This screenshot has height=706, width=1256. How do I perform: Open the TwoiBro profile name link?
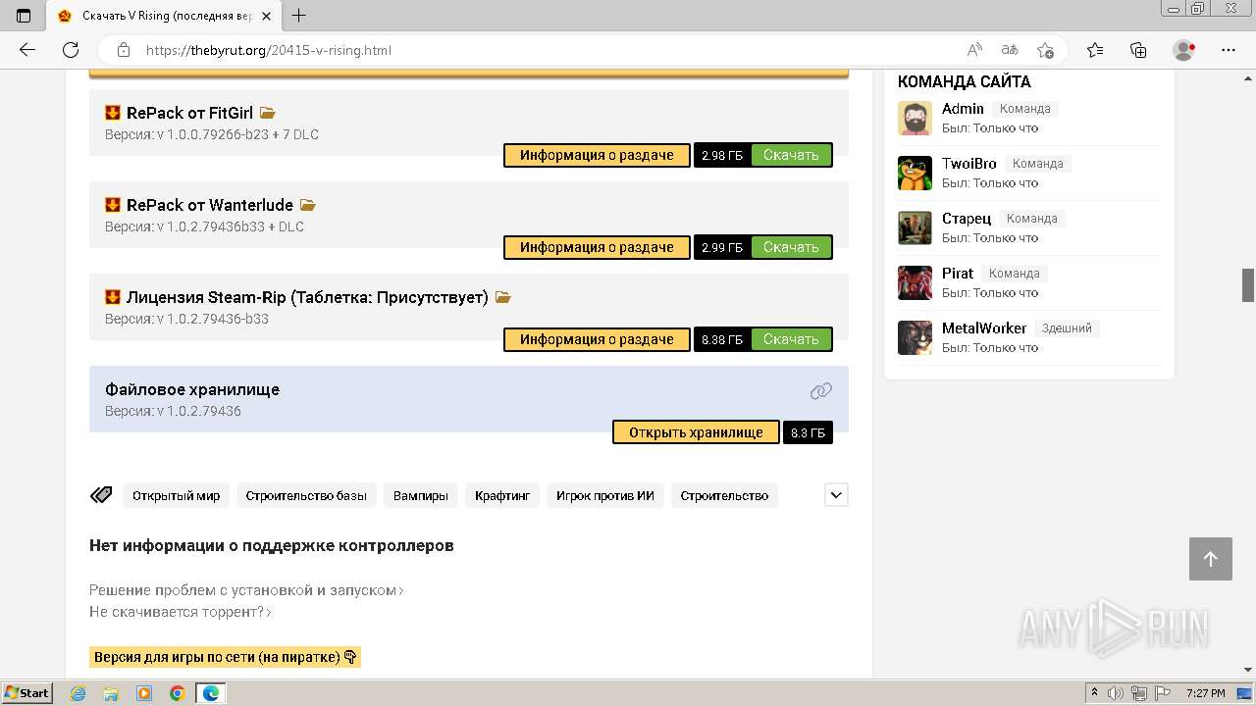(x=969, y=164)
